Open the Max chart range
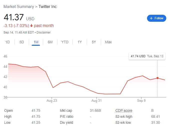 108,42
